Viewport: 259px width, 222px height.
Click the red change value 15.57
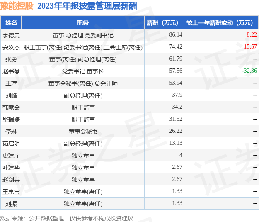pos(250,46)
